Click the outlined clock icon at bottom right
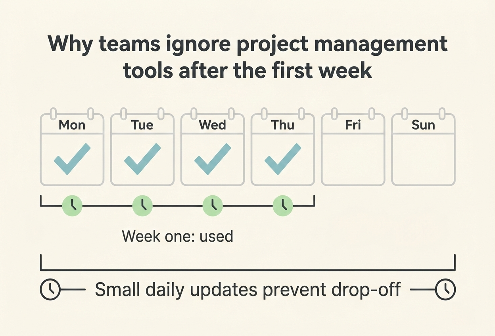The height and width of the screenshot is (336, 495). [x=445, y=290]
